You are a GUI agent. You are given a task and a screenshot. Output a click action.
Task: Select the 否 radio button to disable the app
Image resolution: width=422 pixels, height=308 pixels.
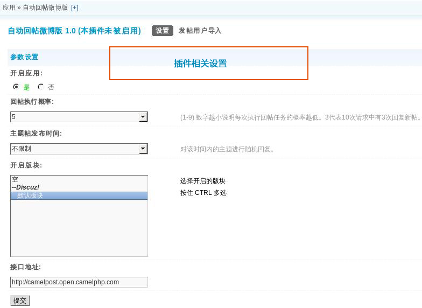pyautogui.click(x=41, y=87)
